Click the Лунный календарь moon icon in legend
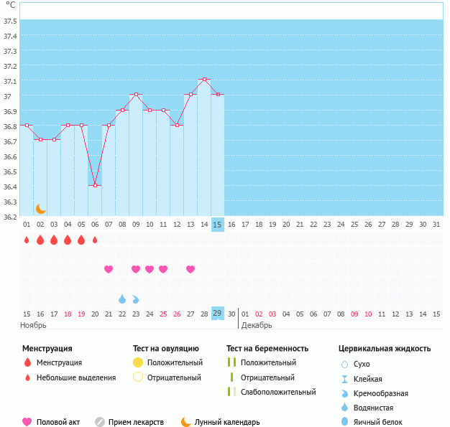 pyautogui.click(x=186, y=422)
